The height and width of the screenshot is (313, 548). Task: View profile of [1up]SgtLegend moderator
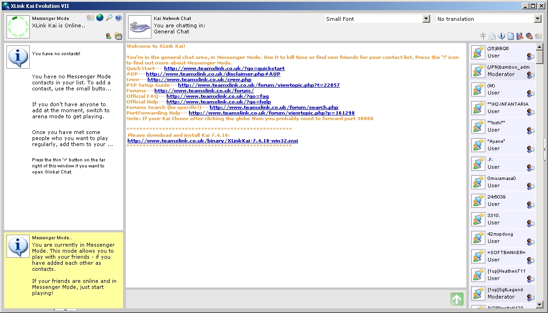click(x=530, y=297)
